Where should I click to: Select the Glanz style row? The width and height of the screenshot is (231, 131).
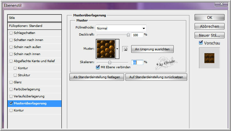[35, 82]
